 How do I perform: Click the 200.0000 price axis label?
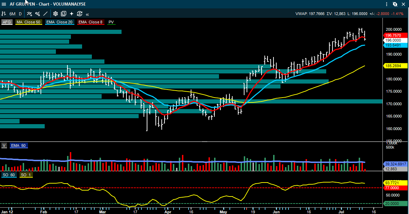tap(394, 29)
